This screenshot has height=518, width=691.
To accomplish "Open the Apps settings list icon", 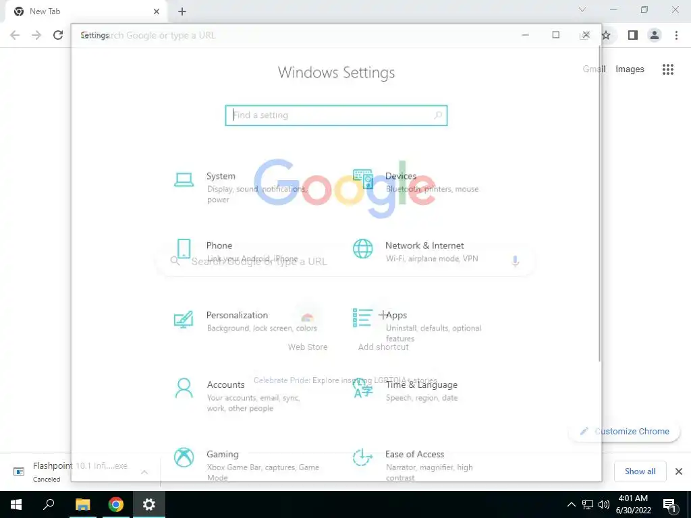I will pos(362,318).
